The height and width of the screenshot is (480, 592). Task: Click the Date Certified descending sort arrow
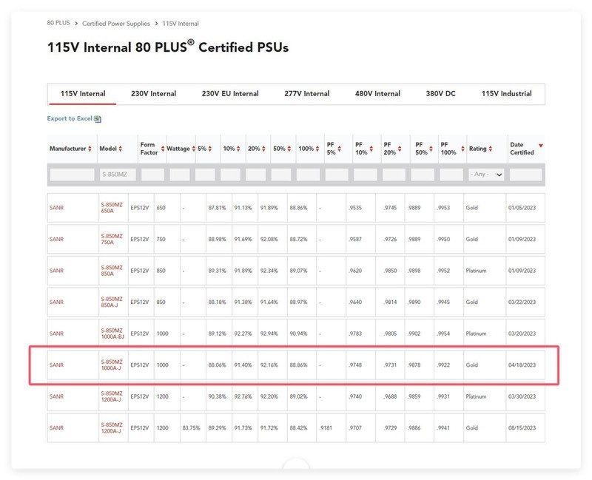pos(541,145)
